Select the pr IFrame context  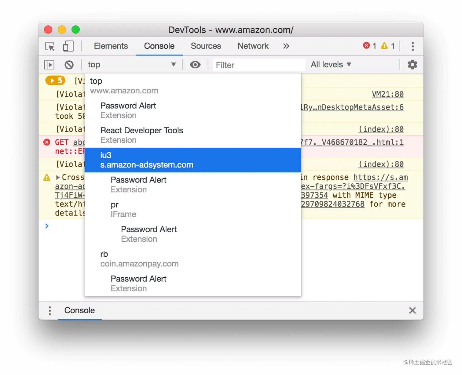tap(193, 209)
